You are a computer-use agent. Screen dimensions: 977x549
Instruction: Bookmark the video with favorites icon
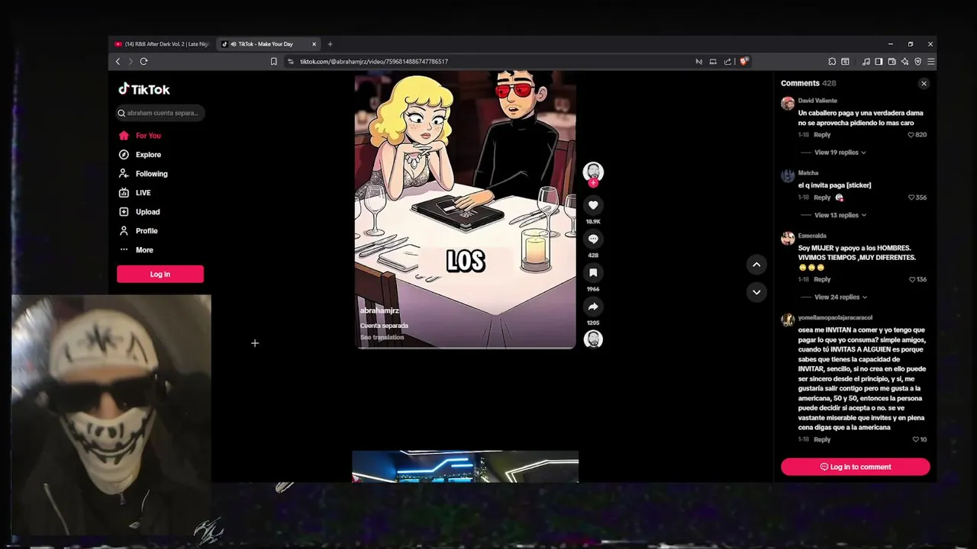coord(593,273)
